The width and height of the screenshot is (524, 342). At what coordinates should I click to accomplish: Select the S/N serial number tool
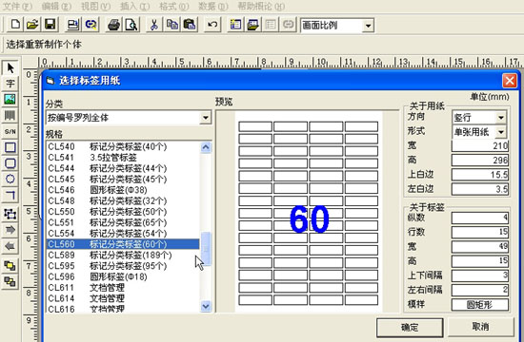point(10,131)
